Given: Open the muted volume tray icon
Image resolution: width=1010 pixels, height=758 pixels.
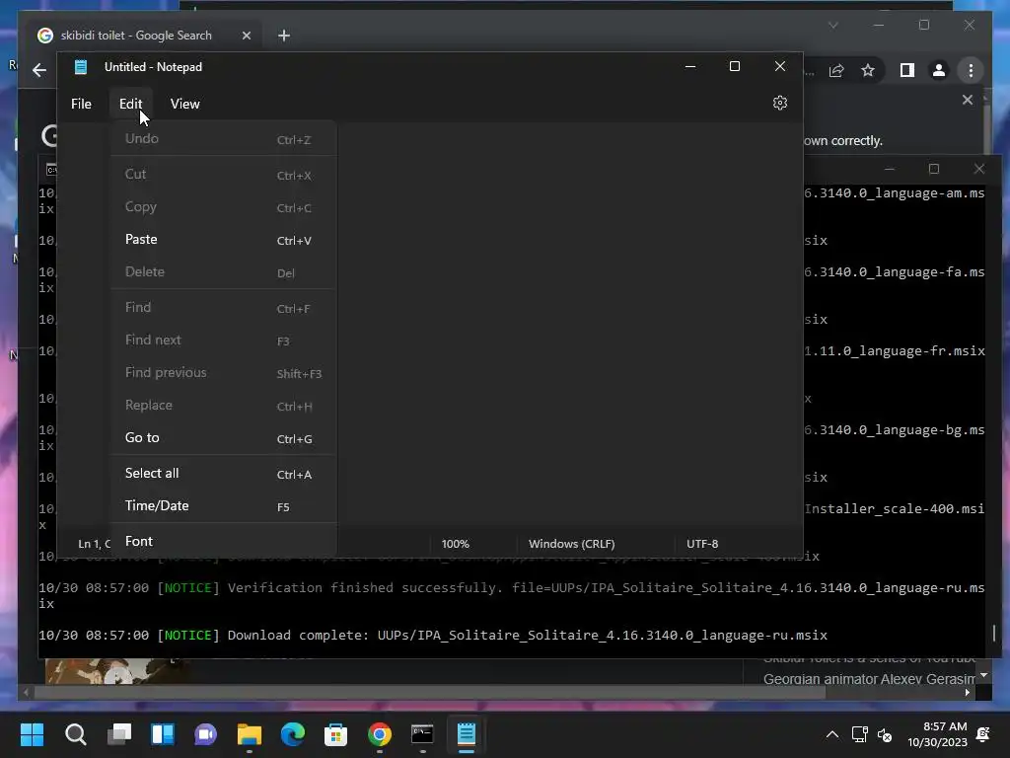Looking at the screenshot, I should (x=885, y=734).
